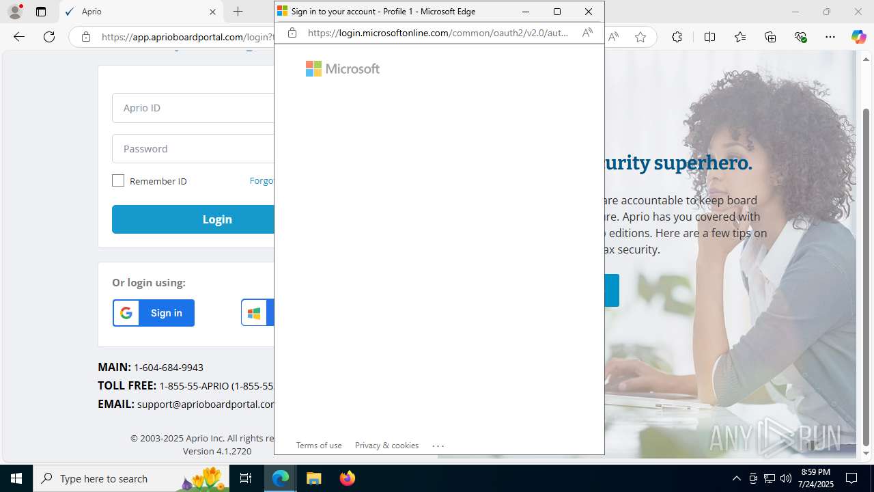Open volume control in system tray
874x492 pixels.
[786, 478]
